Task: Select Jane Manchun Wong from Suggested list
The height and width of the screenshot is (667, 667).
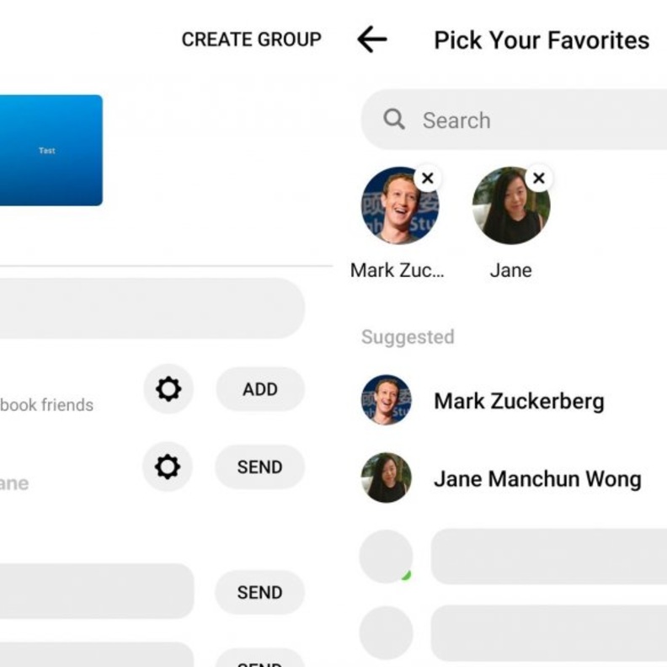Action: 537,479
